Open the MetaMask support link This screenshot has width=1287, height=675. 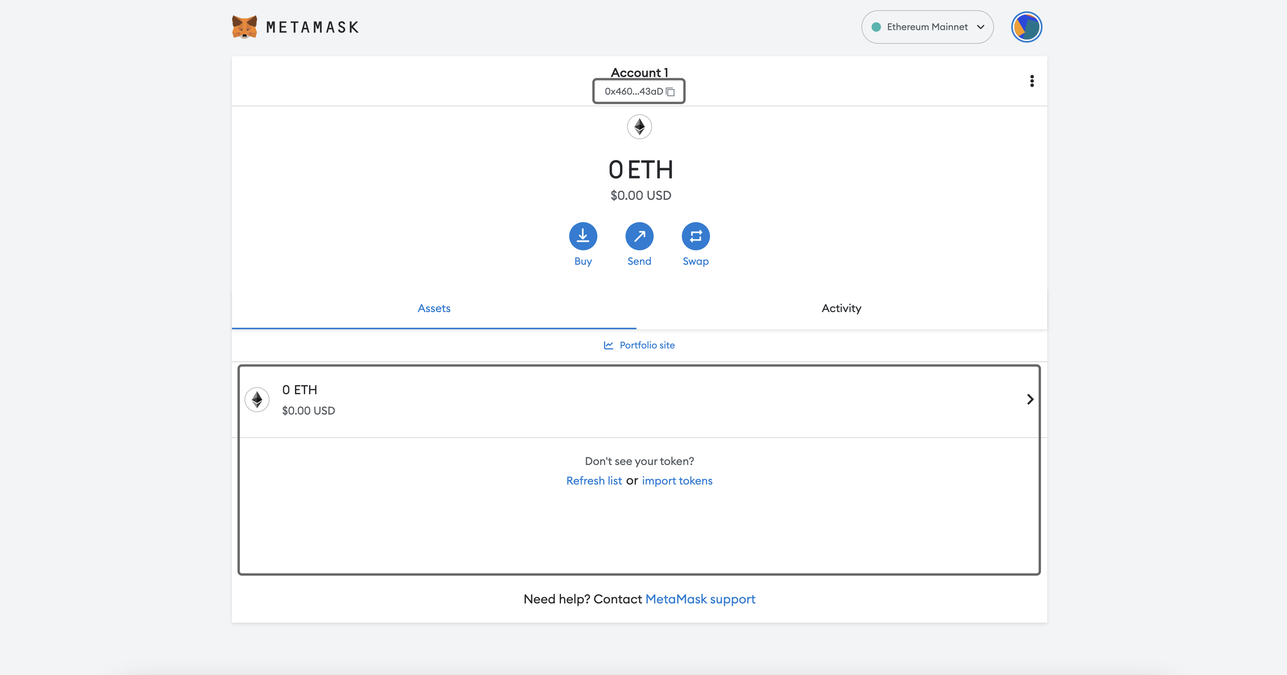point(700,599)
